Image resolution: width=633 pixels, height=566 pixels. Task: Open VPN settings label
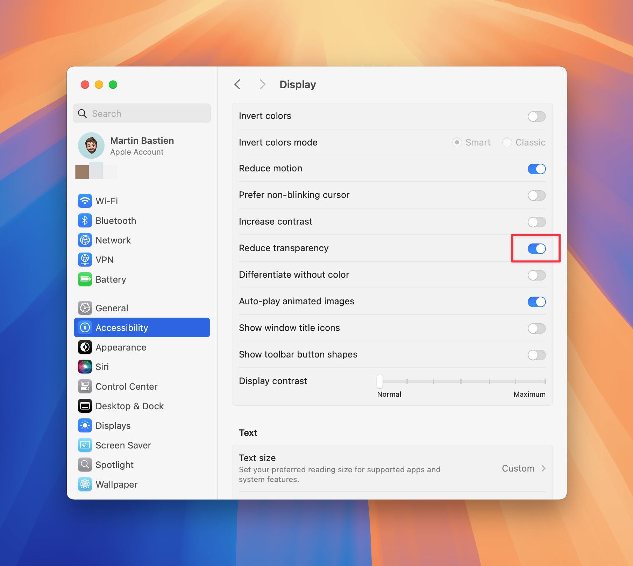click(x=105, y=260)
